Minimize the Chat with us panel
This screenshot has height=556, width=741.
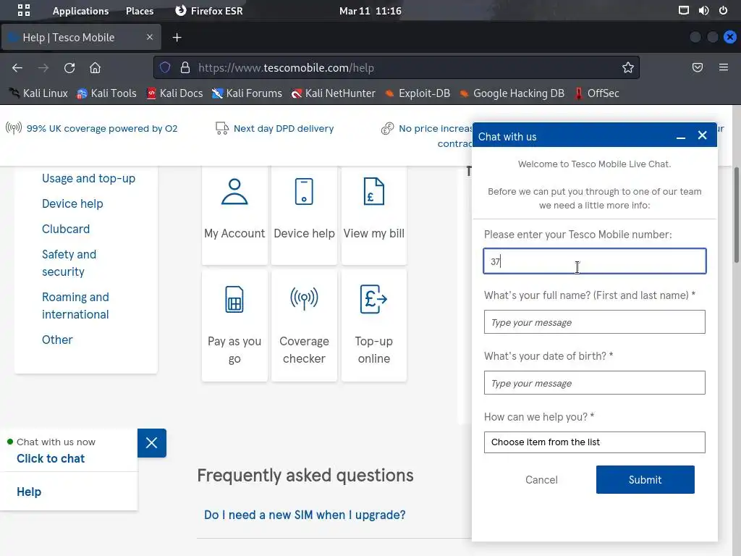coord(680,137)
